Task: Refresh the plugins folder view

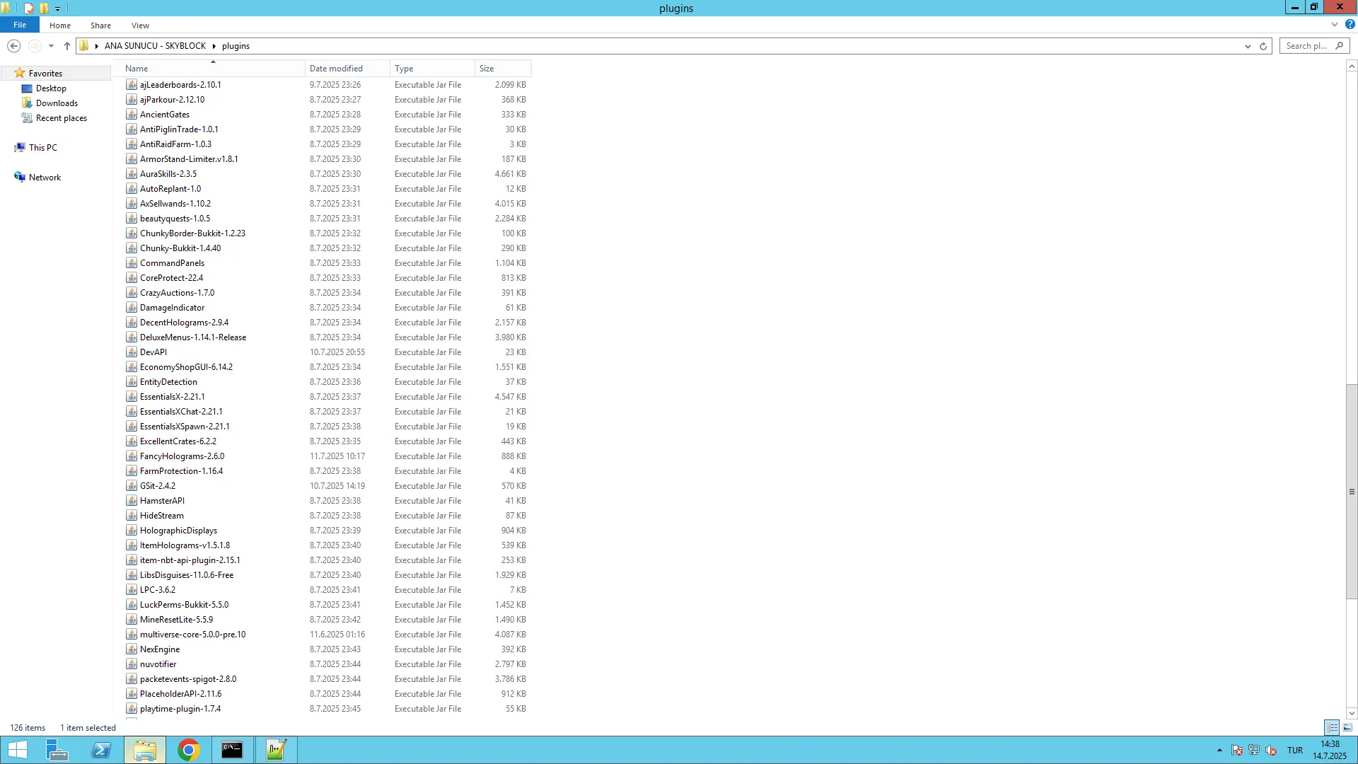Action: pyautogui.click(x=1263, y=46)
